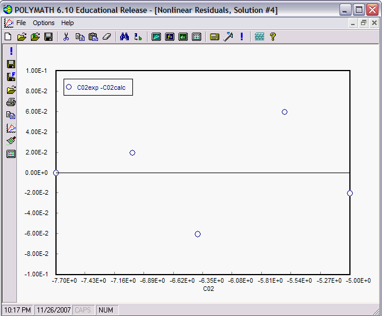Click the Cut scissors icon
This screenshot has height=316, width=382.
66,37
